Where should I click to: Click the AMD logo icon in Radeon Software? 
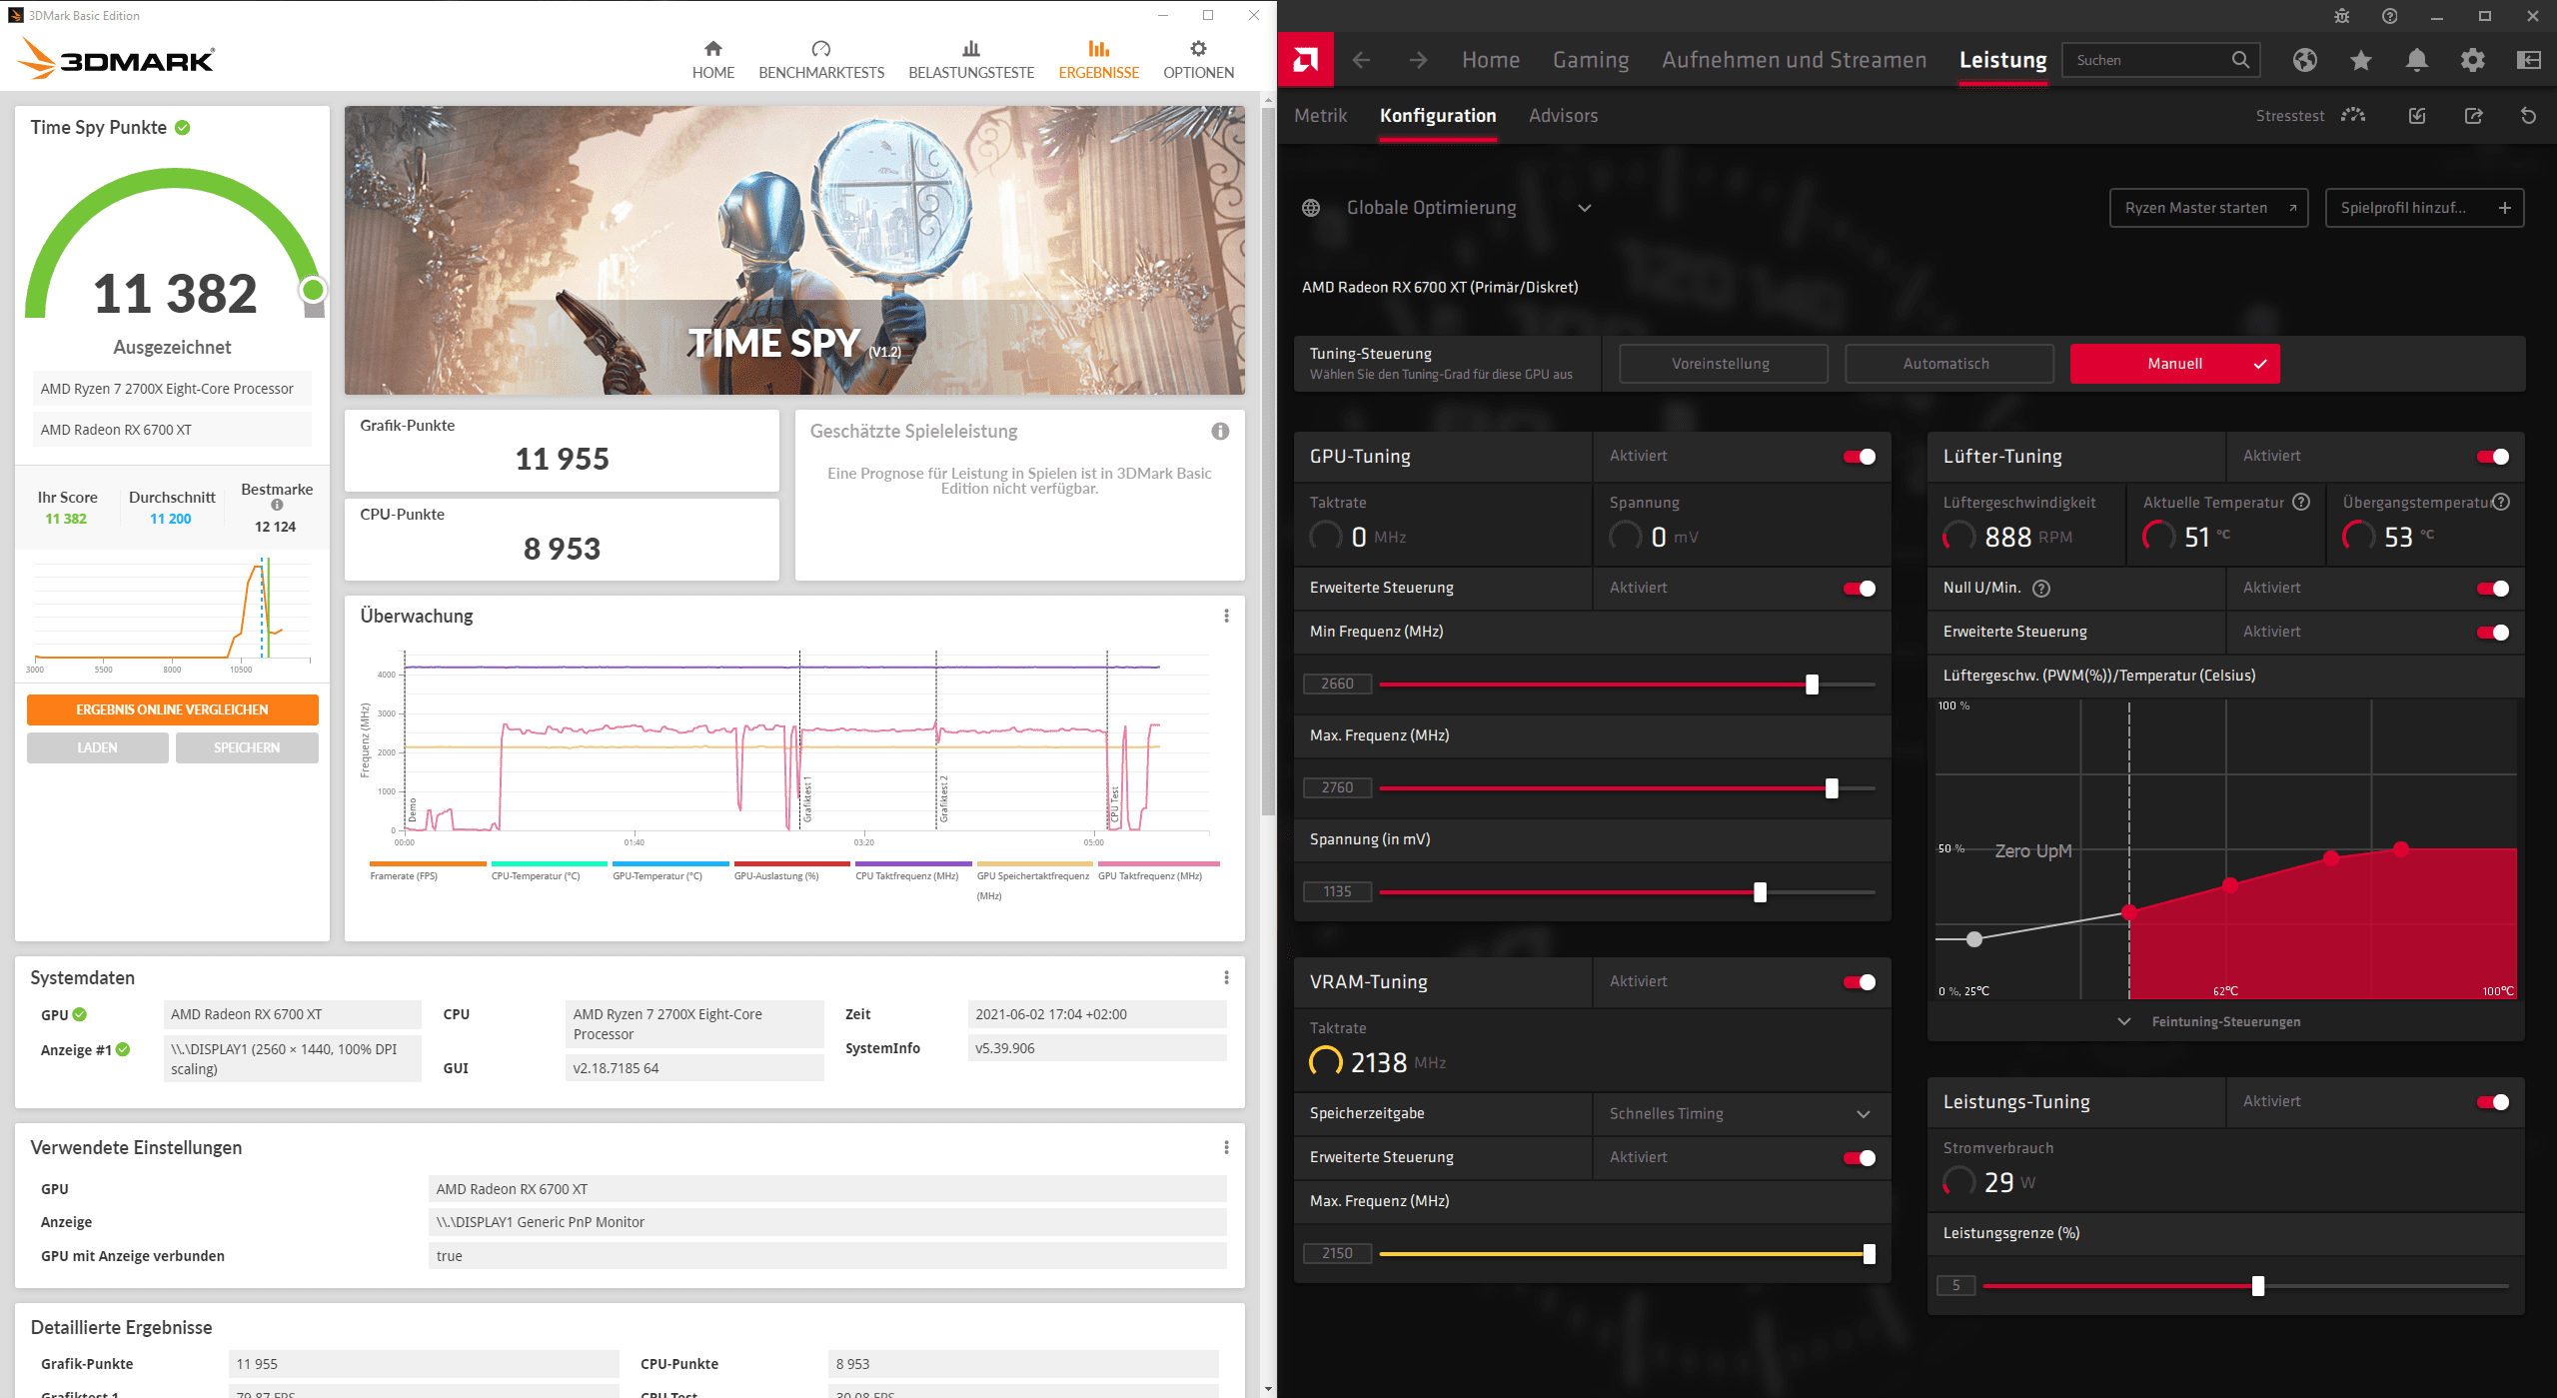tap(1305, 60)
